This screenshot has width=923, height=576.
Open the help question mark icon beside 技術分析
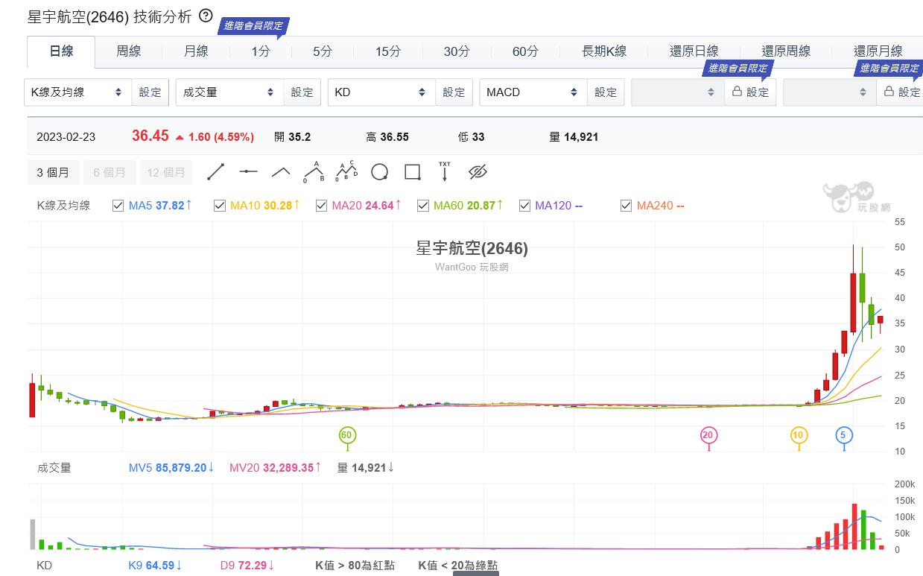tap(206, 16)
